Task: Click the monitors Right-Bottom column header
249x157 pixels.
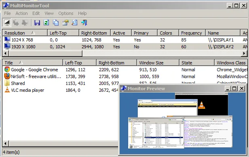Action: coord(95,33)
